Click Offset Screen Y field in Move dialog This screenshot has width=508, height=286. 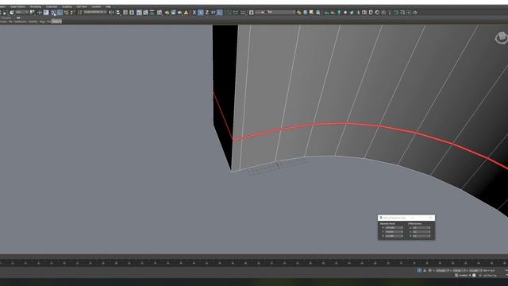click(421, 232)
